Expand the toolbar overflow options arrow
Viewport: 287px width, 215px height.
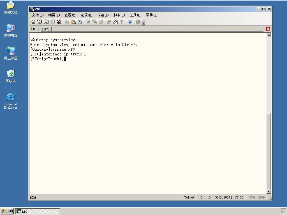[x=144, y=23]
